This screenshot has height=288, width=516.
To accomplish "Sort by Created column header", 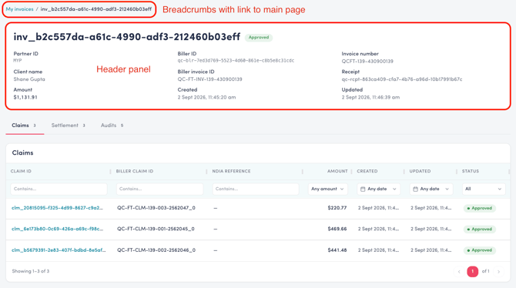I will pyautogui.click(x=367, y=171).
